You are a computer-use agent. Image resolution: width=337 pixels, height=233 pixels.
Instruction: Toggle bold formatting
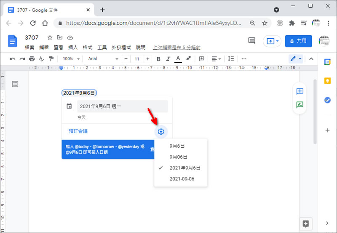[158, 59]
